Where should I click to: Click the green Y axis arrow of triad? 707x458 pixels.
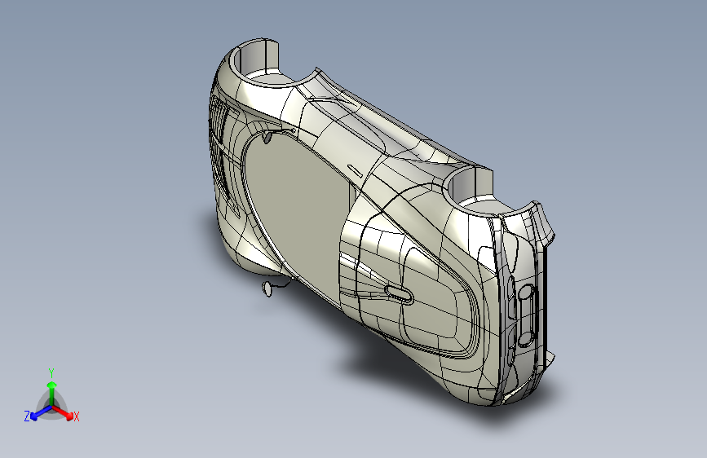52,392
